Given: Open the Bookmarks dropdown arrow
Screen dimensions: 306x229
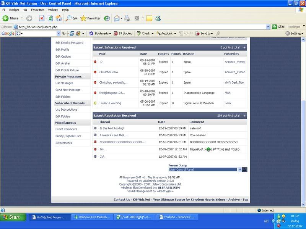Looking at the screenshot, I should point(110,34).
